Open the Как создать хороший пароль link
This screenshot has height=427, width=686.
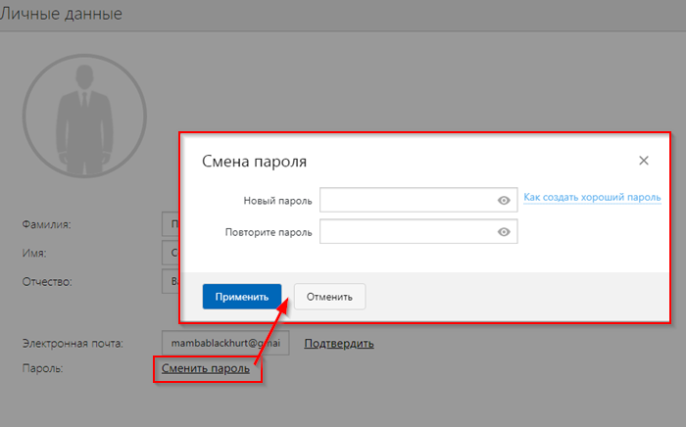click(592, 197)
